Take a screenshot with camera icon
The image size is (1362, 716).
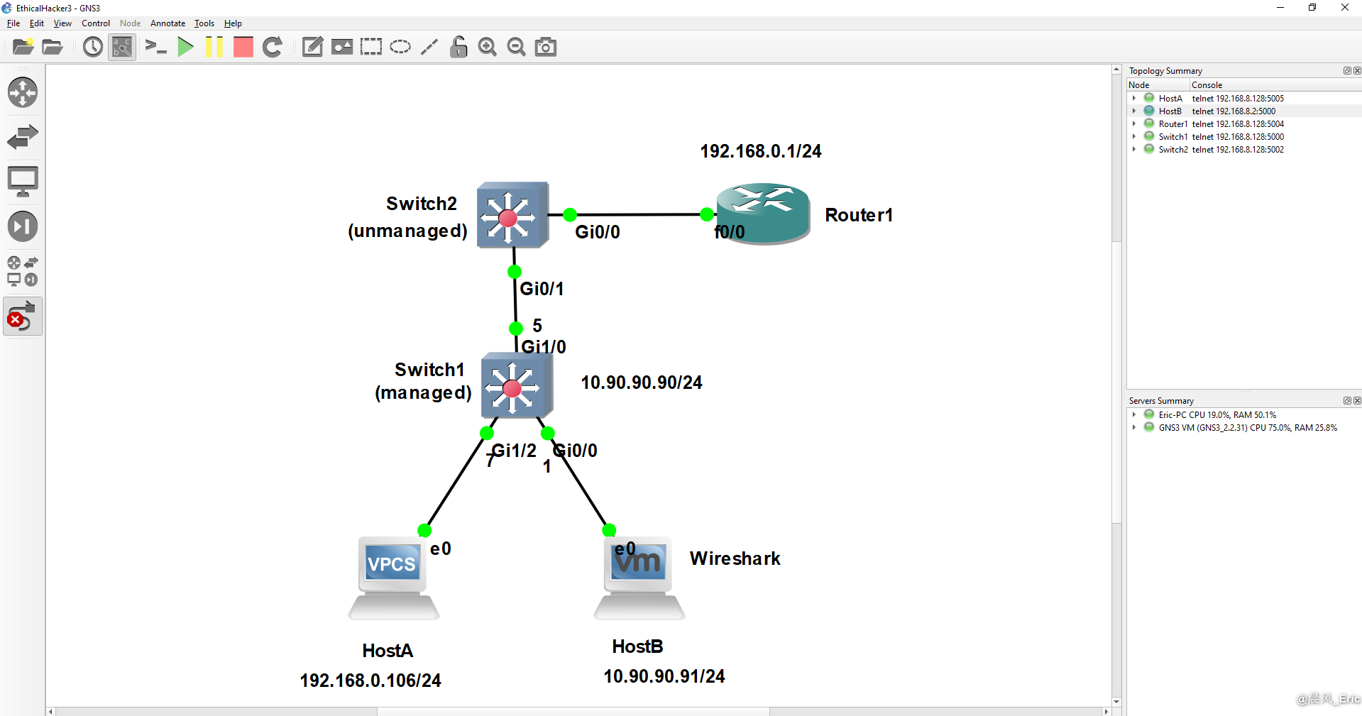point(546,47)
